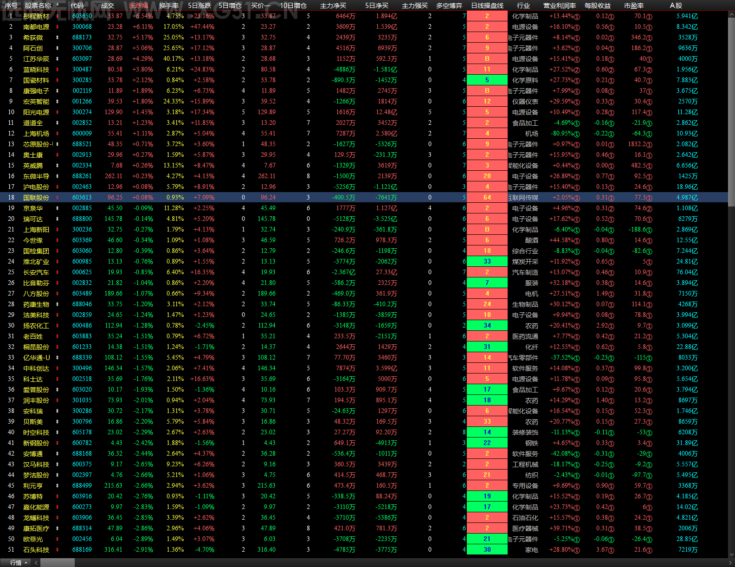Sort by 涨跌幅 column header
Image resolution: width=735 pixels, height=567 pixels.
(138, 6)
